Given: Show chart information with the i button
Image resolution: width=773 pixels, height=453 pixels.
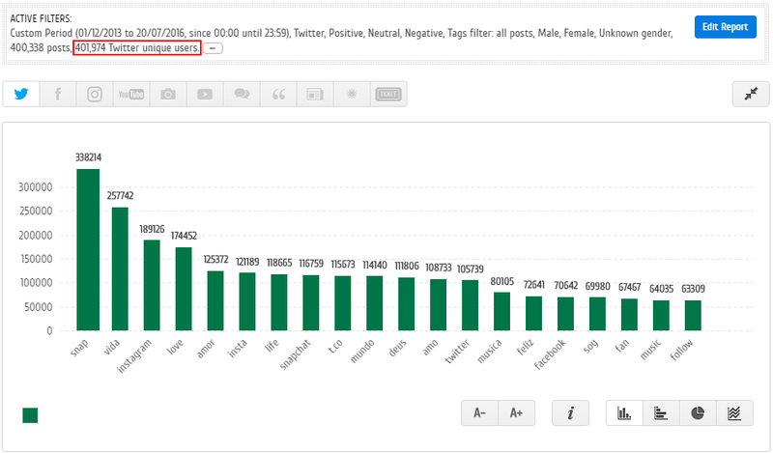Looking at the screenshot, I should coord(570,412).
